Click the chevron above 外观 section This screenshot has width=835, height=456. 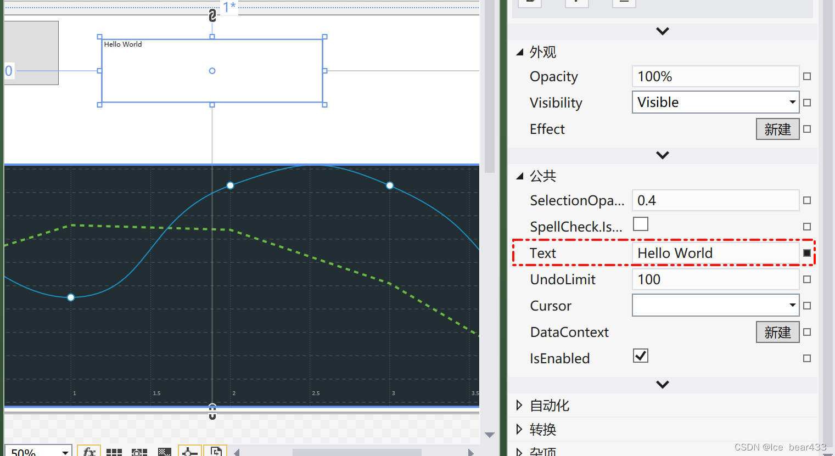pyautogui.click(x=663, y=31)
